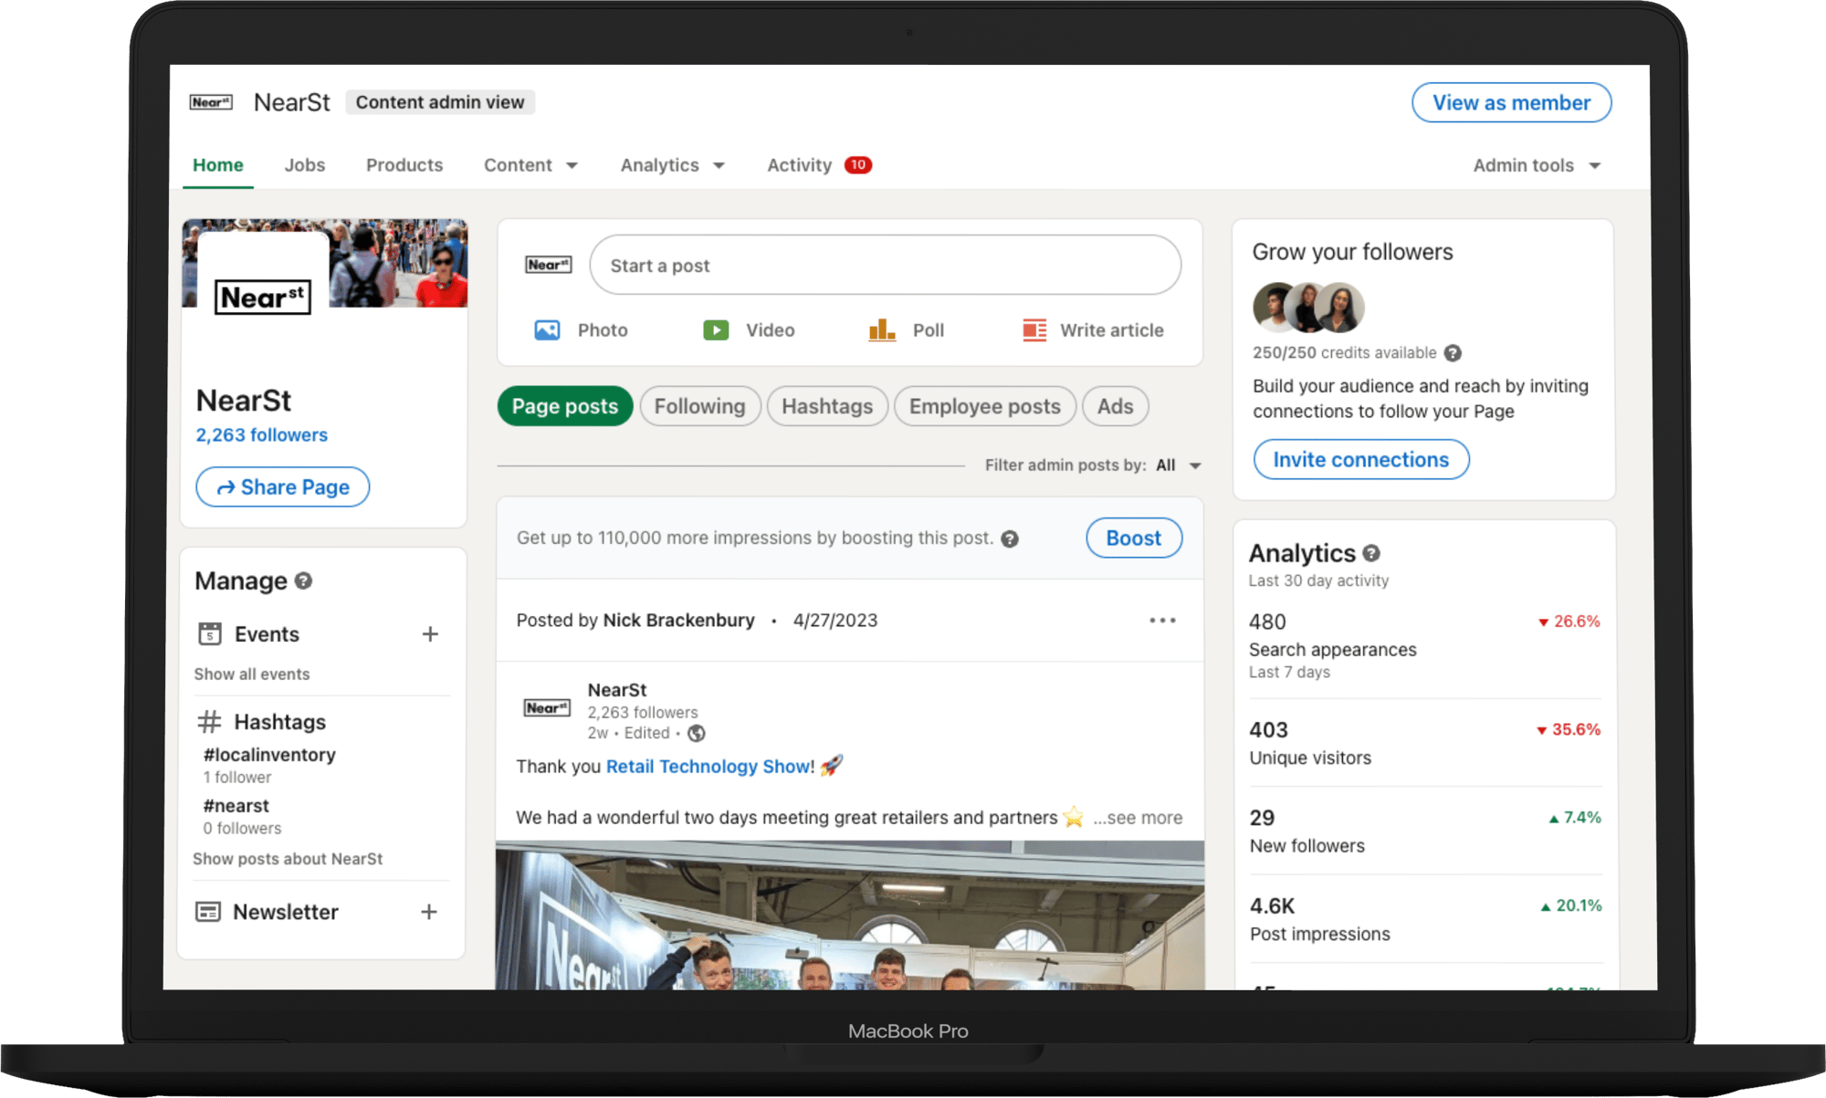1826x1098 pixels.
Task: Open help icon next to Manage heading
Action: tap(304, 580)
